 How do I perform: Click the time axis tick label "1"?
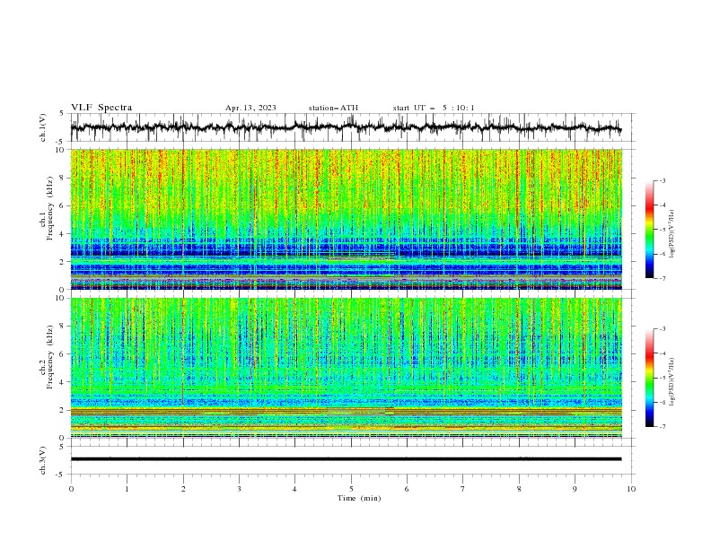[x=127, y=489]
